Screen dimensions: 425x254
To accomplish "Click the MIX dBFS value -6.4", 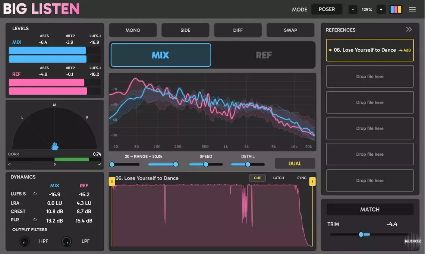I will tap(43, 42).
